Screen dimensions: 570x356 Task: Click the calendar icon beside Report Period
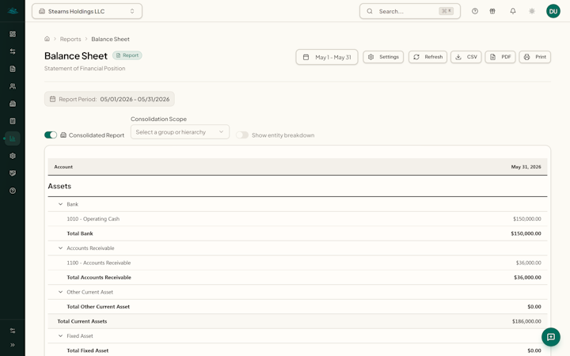tap(53, 99)
